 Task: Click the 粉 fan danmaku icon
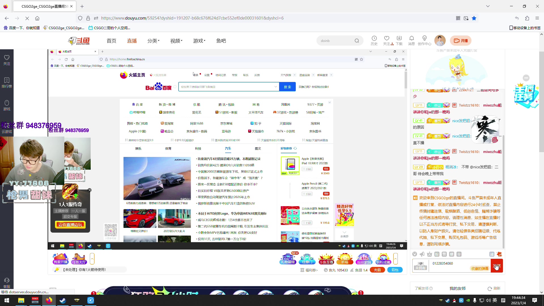click(x=437, y=254)
